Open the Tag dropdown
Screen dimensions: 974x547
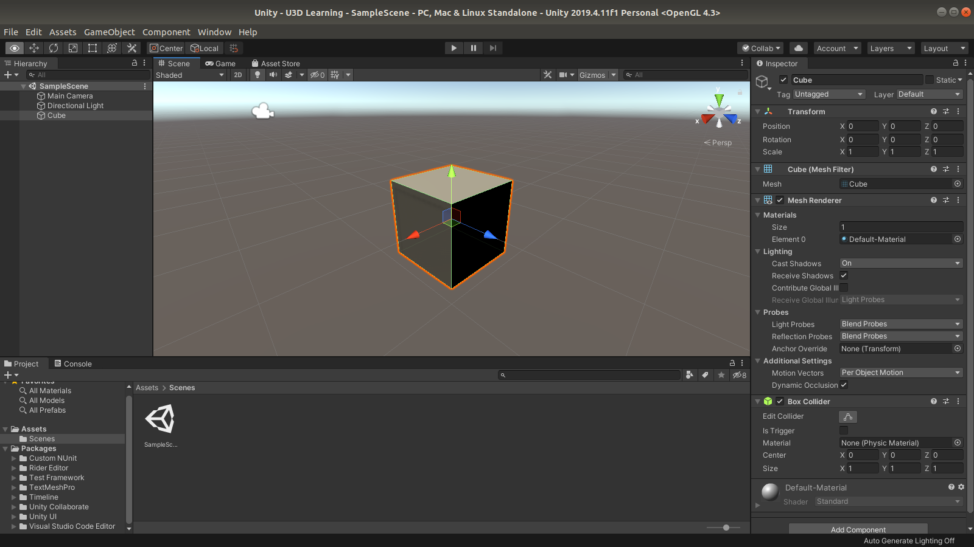(829, 94)
